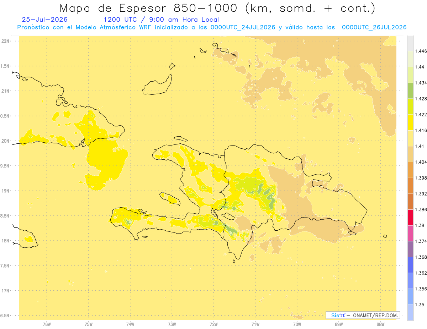
Task: Click the '18N' latitude axis label
Action: (x=5, y=241)
